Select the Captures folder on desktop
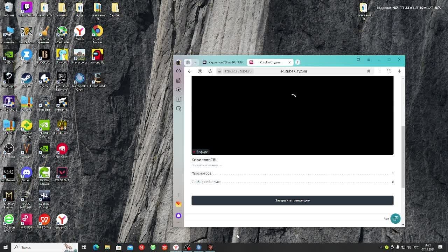This screenshot has height=252, width=448. coord(115,9)
